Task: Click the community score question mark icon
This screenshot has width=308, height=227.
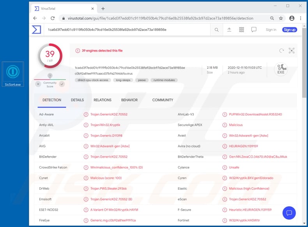Action: pyautogui.click(x=50, y=76)
